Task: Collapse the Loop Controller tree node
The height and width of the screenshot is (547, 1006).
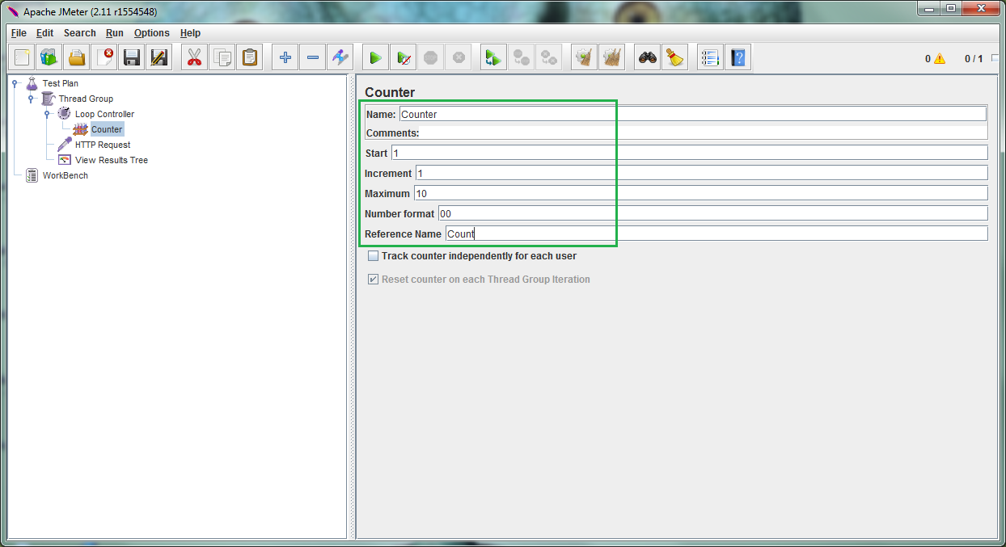Action: [x=48, y=113]
